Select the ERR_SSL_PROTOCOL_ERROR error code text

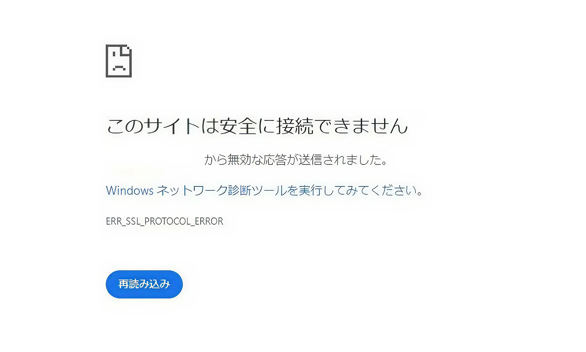[x=164, y=221]
